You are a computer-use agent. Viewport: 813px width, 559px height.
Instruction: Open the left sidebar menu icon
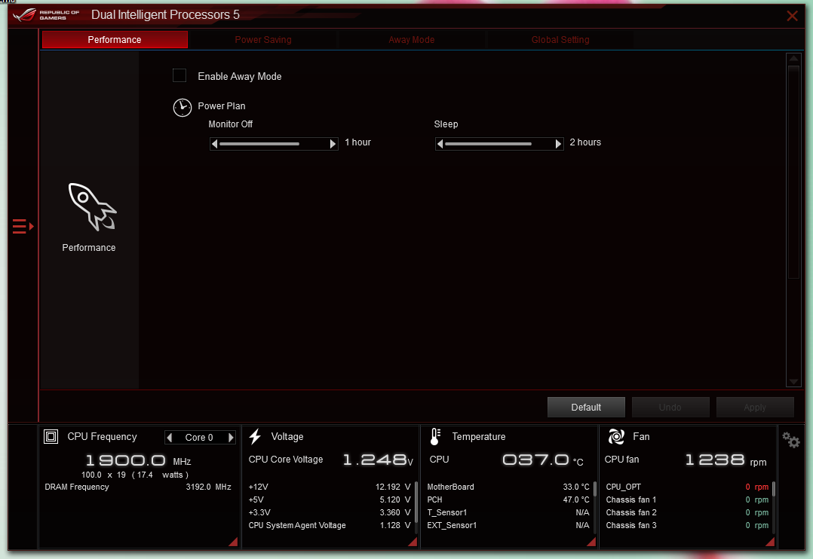[x=23, y=227]
